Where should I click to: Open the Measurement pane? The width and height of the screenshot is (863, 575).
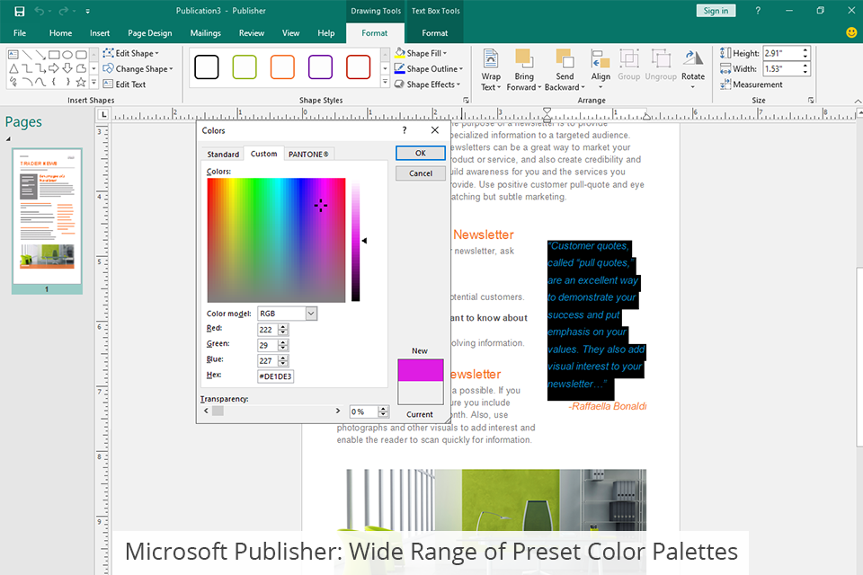[x=752, y=84]
